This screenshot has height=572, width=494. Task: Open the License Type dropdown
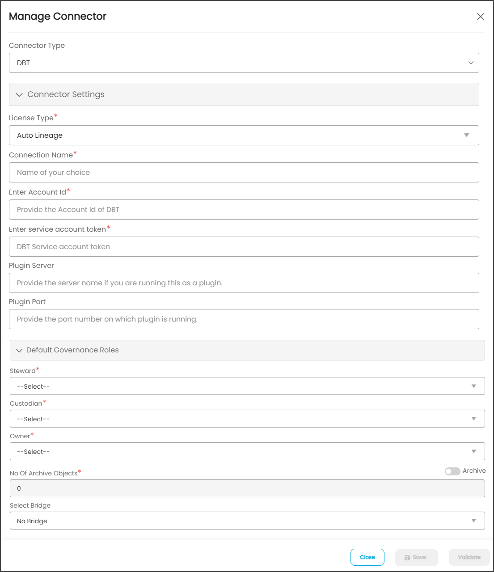tap(244, 136)
